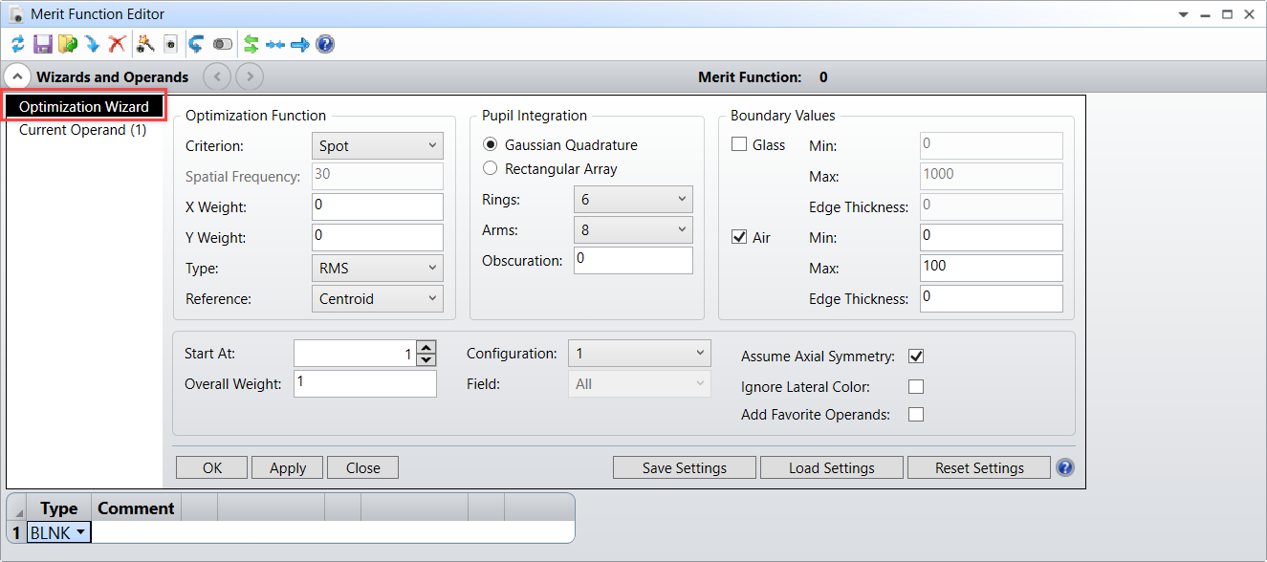Load merit function via folder icon
1267x562 pixels.
coord(67,44)
